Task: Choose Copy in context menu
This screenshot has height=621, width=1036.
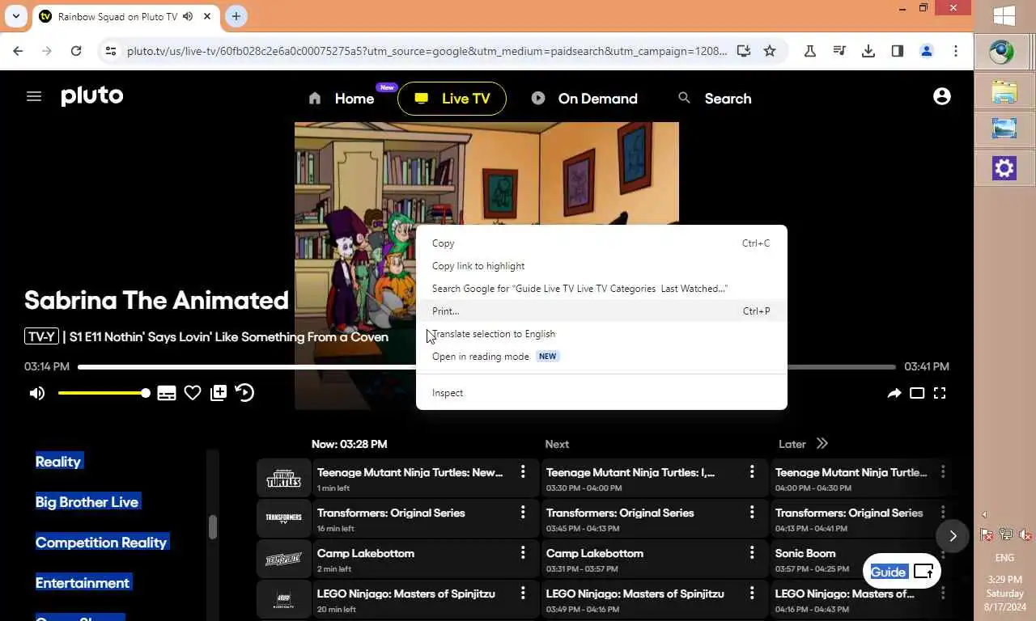Action: click(601, 243)
